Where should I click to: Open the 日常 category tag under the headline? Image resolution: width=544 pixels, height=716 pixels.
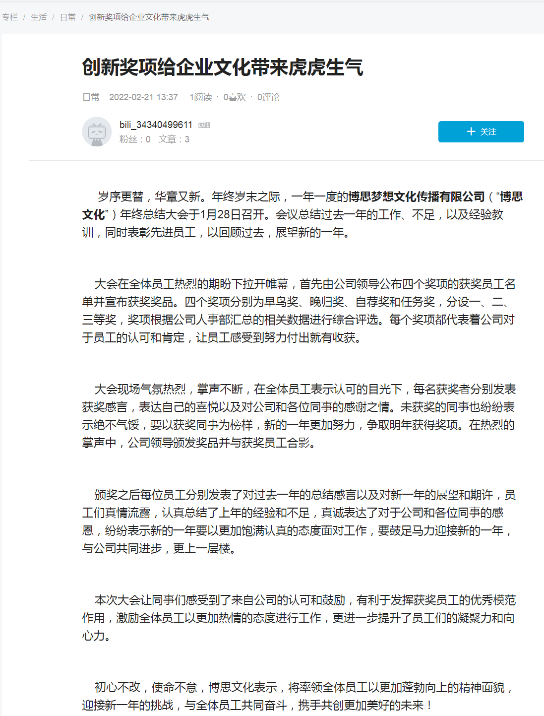(x=91, y=97)
